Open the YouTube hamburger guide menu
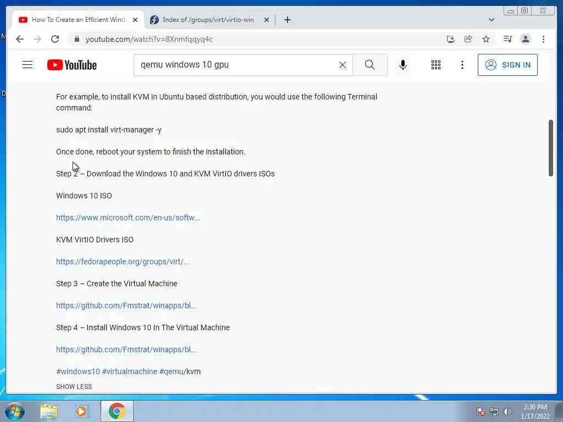This screenshot has width=563, height=422. click(27, 65)
